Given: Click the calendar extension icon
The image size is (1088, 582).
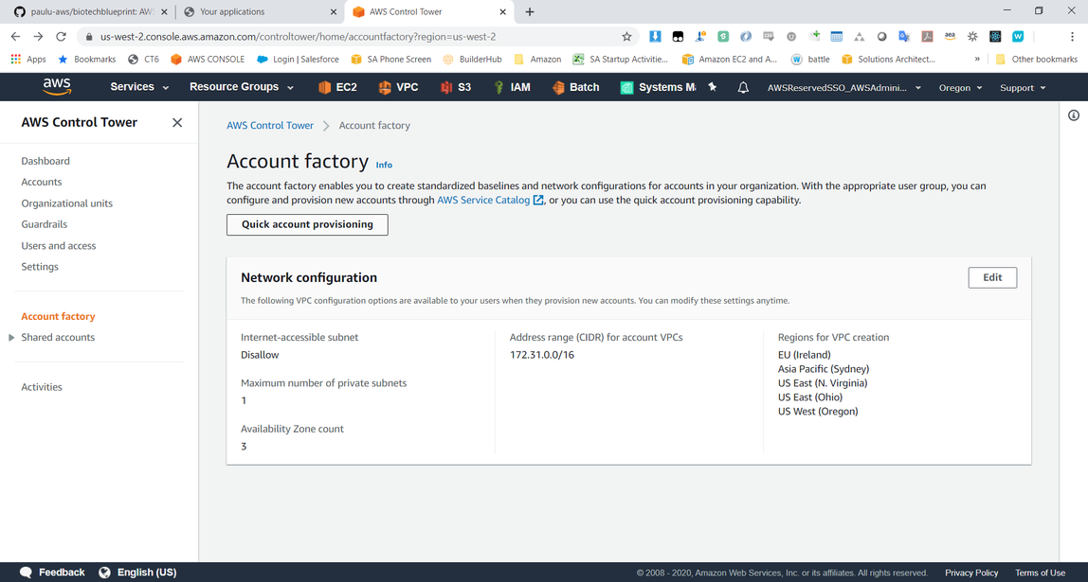Looking at the screenshot, I should click(x=836, y=37).
